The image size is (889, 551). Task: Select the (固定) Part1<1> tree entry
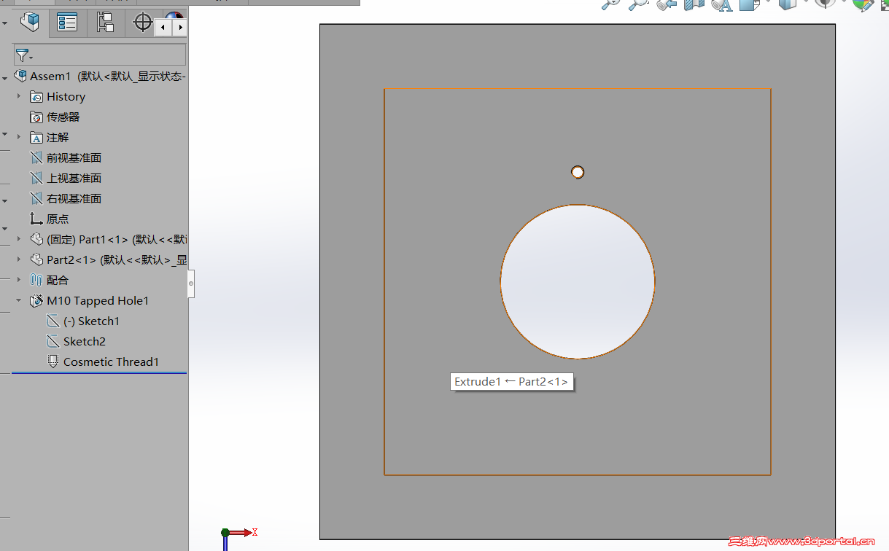117,240
